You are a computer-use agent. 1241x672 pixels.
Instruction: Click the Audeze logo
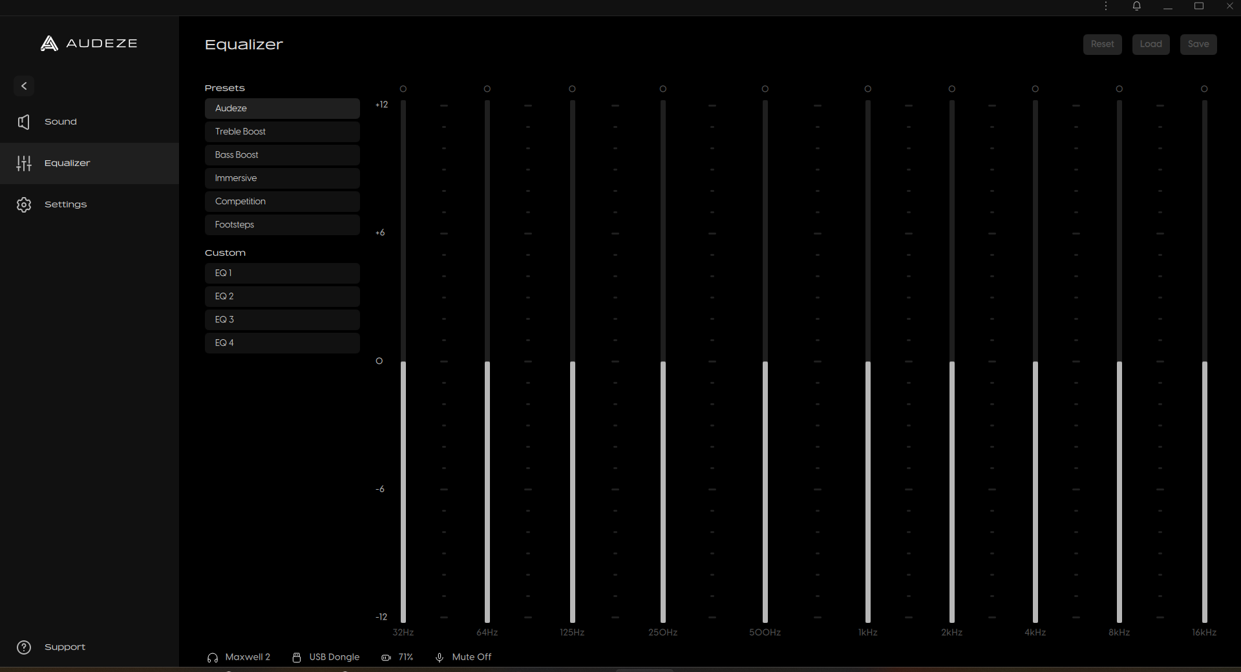(89, 43)
